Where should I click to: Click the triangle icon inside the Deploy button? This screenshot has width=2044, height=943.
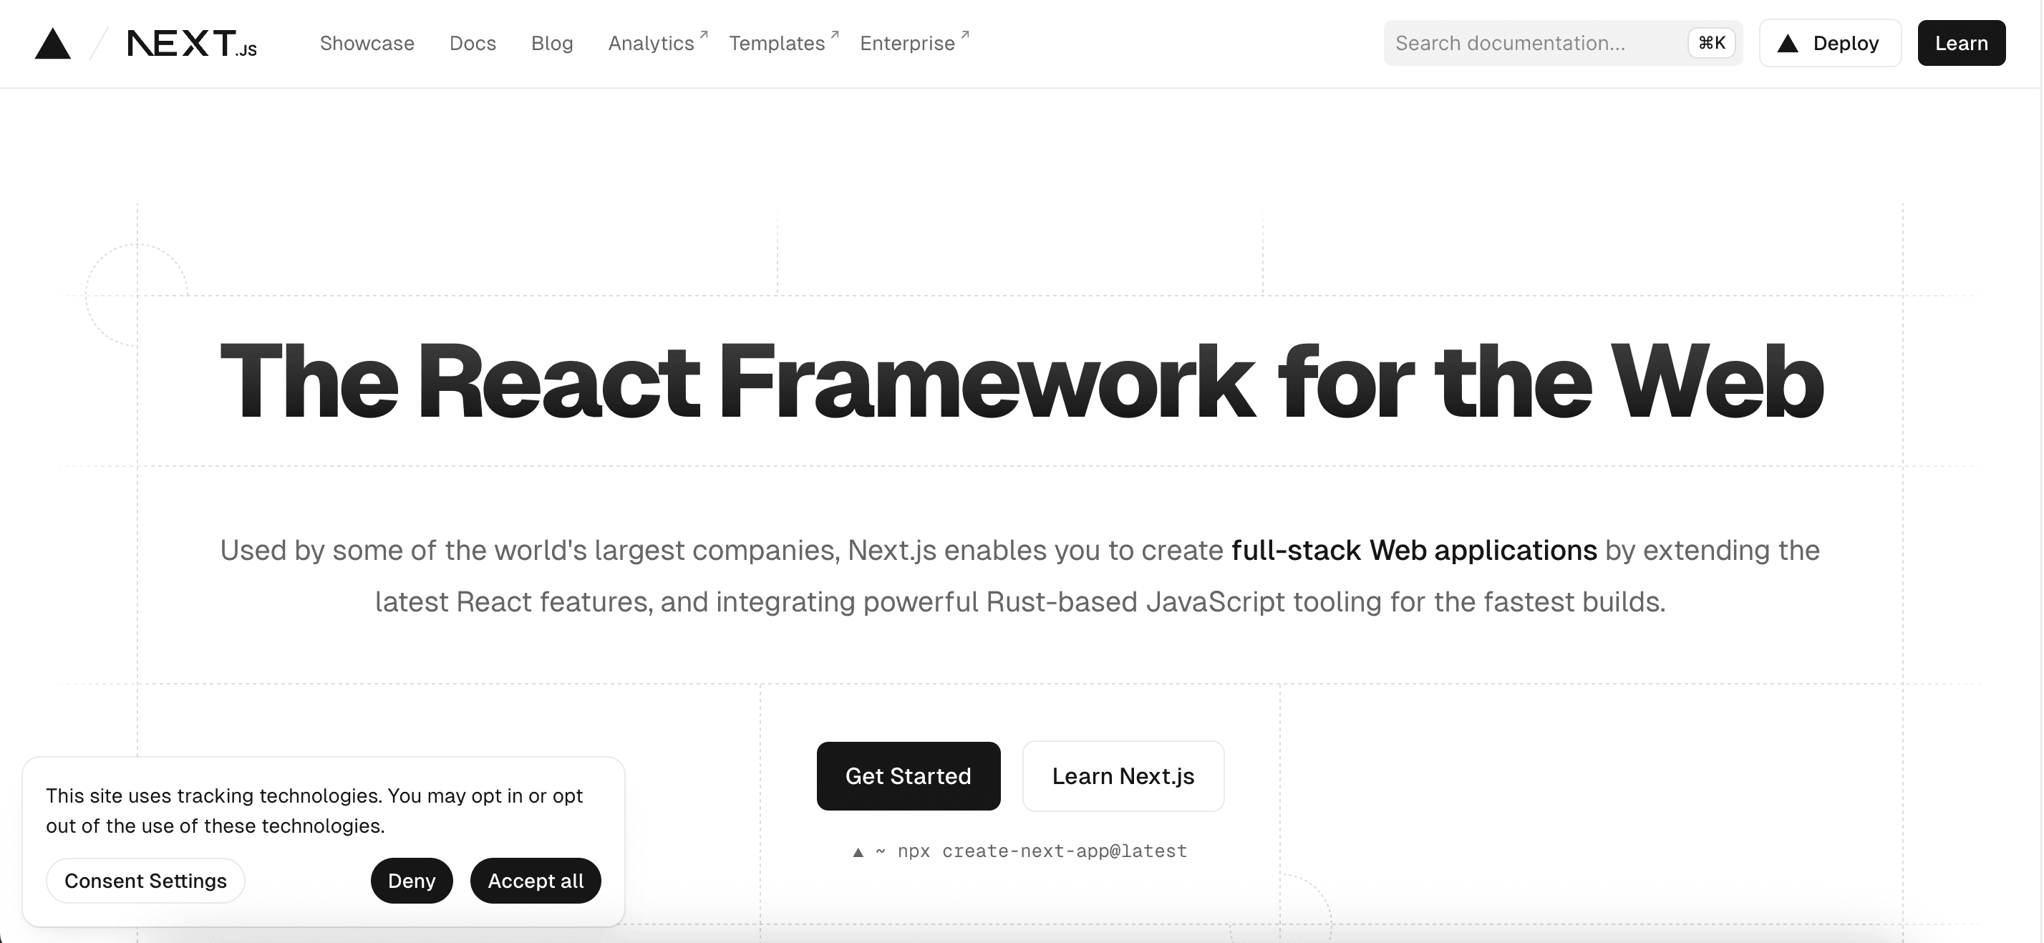coord(1787,44)
